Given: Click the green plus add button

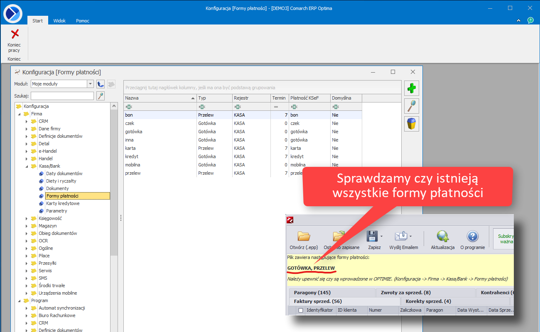Looking at the screenshot, I should tap(411, 88).
